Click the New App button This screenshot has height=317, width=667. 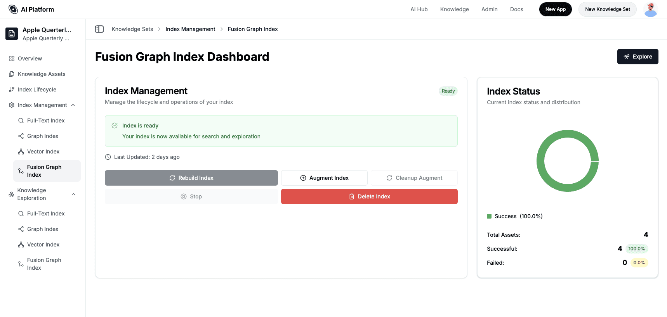pyautogui.click(x=555, y=9)
